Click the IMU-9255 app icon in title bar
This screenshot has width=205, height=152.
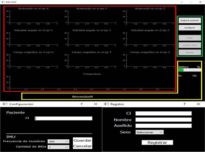tap(3, 2)
